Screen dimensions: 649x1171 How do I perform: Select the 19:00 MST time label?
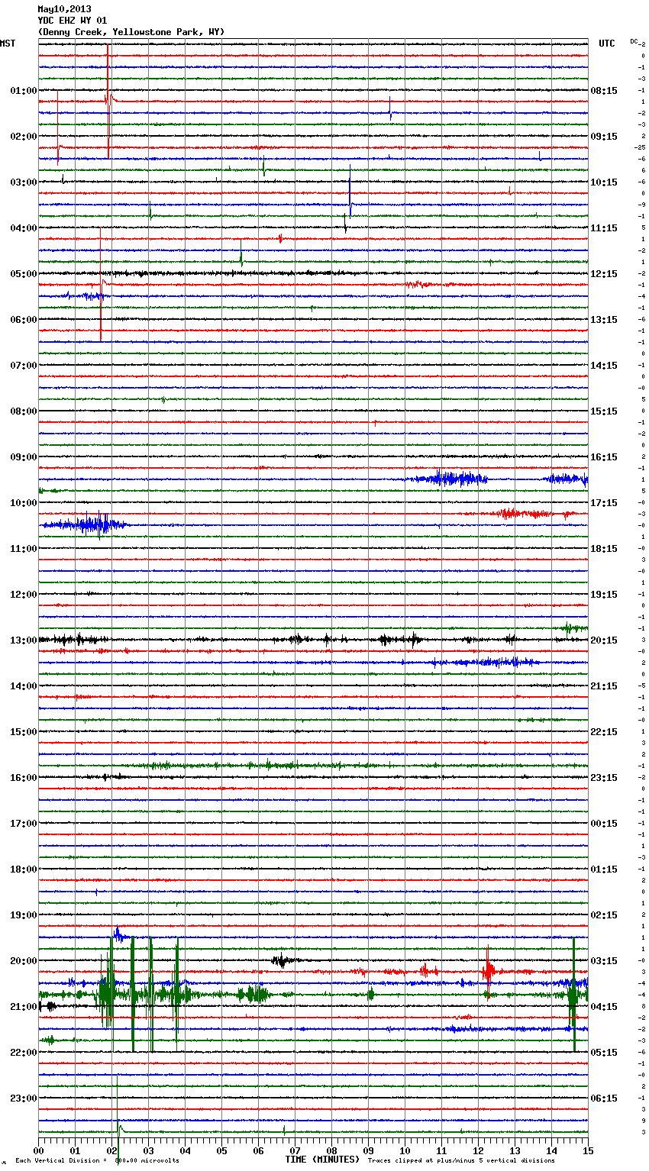[x=24, y=915]
